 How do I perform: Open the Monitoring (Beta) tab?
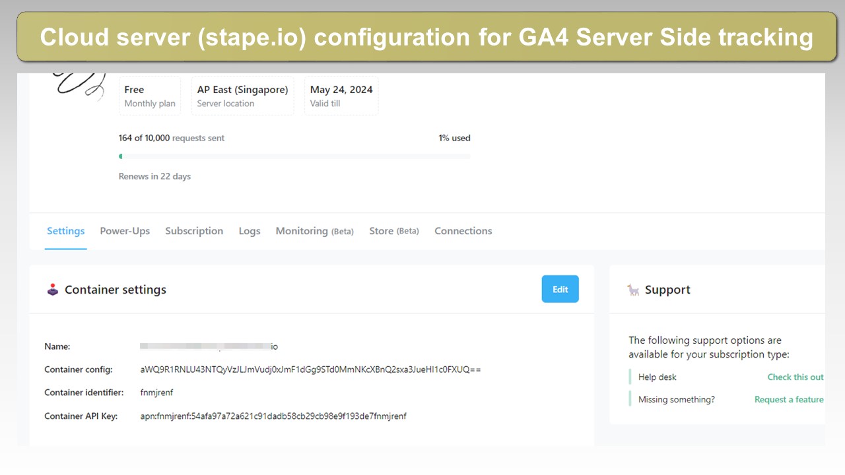(x=314, y=231)
